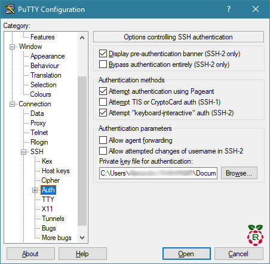
Task: Open the Colours category
Action: 41,94
